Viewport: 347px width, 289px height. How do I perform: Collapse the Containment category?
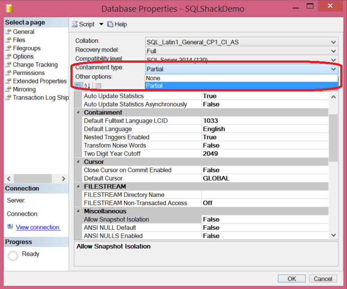tap(78, 112)
